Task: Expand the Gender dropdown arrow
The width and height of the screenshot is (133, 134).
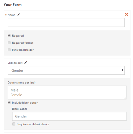Action: (122, 70)
